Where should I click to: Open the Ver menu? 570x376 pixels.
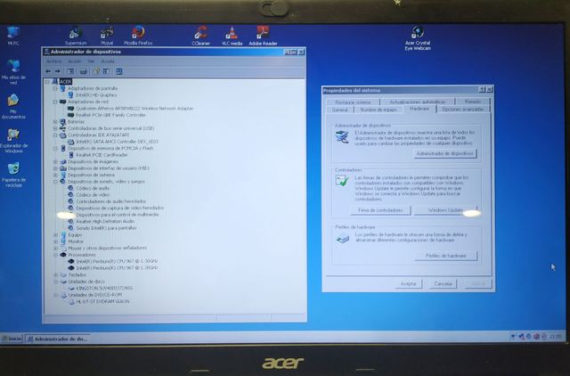(91, 61)
